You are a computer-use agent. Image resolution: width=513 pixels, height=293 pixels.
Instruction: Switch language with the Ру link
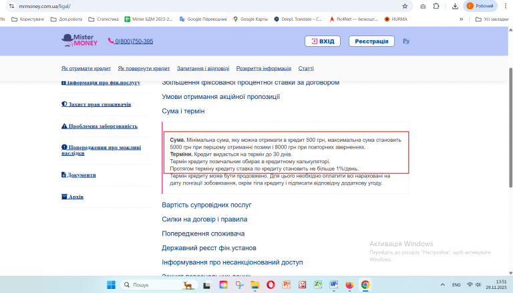tap(406, 41)
